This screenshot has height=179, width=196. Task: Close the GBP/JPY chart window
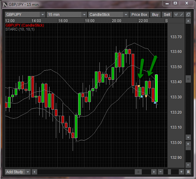[x=187, y=3]
